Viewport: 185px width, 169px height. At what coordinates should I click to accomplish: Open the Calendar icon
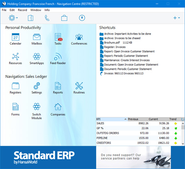click(x=15, y=37)
